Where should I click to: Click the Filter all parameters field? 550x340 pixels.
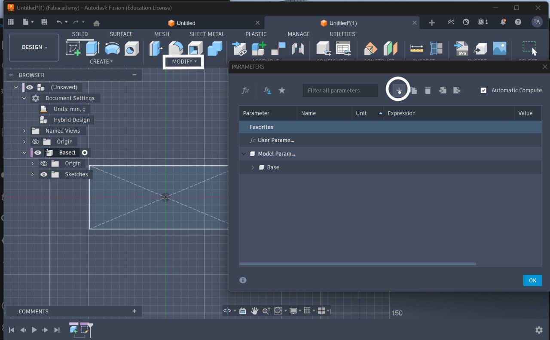(340, 91)
